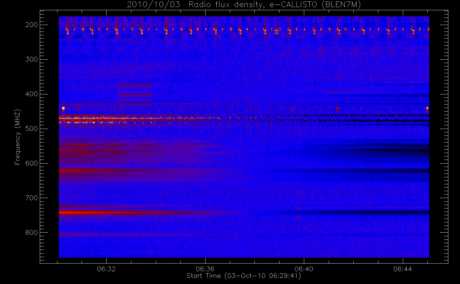Click the 400 frequency tick label
This screenshot has width=460, height=284.
32,94
